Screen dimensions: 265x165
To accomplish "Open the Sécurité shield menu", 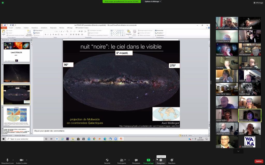I will [107, 161].
